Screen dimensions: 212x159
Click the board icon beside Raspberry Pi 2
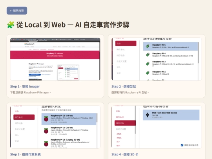(148, 73)
